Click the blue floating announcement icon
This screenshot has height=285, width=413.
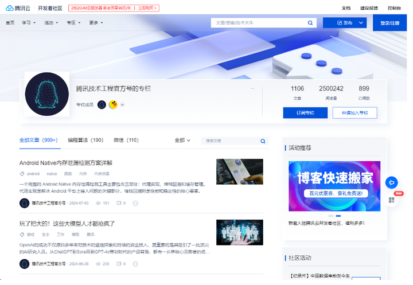tap(392, 182)
